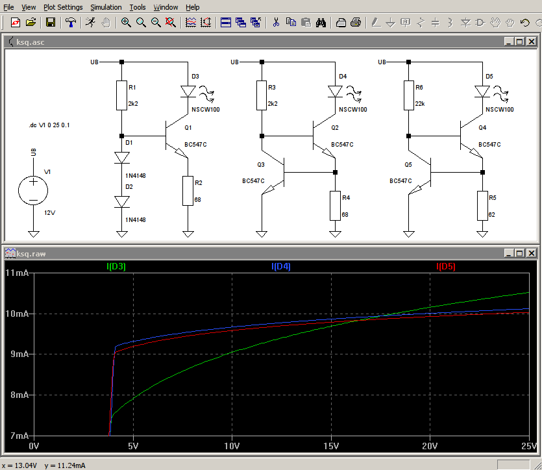Click the Autorange axes icon
Screen dimensions: 542x470
tap(206, 23)
